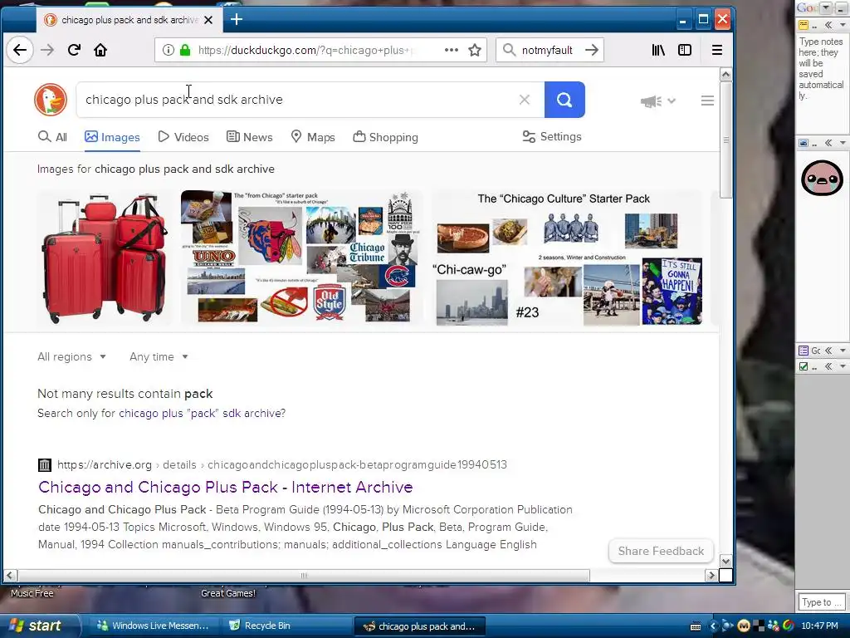
Task: Open the red luggage set image
Action: (x=104, y=259)
